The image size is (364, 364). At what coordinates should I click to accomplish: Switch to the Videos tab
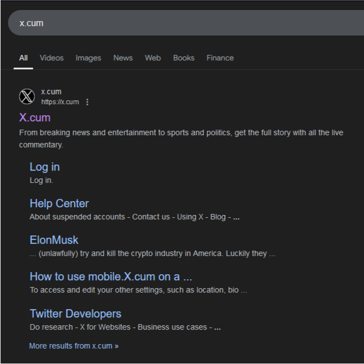tap(52, 58)
